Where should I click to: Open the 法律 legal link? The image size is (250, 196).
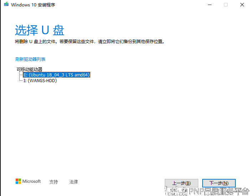pos(74,182)
